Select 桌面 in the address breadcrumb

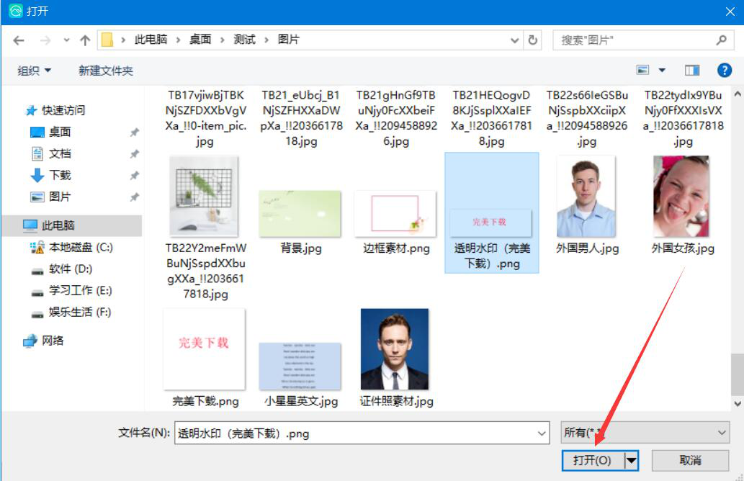(200, 40)
